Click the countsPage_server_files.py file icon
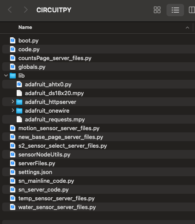This screenshot has height=224, width=195. pyautogui.click(x=13, y=58)
